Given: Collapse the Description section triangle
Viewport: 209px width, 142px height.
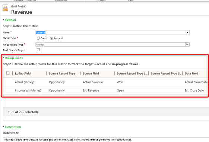Looking at the screenshot, I should click(3, 126).
